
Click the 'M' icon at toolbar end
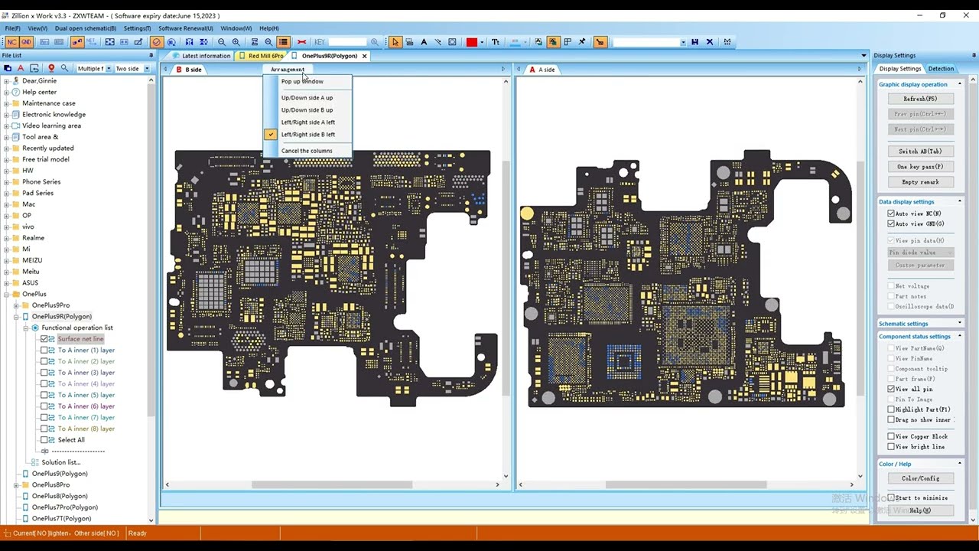(x=727, y=42)
